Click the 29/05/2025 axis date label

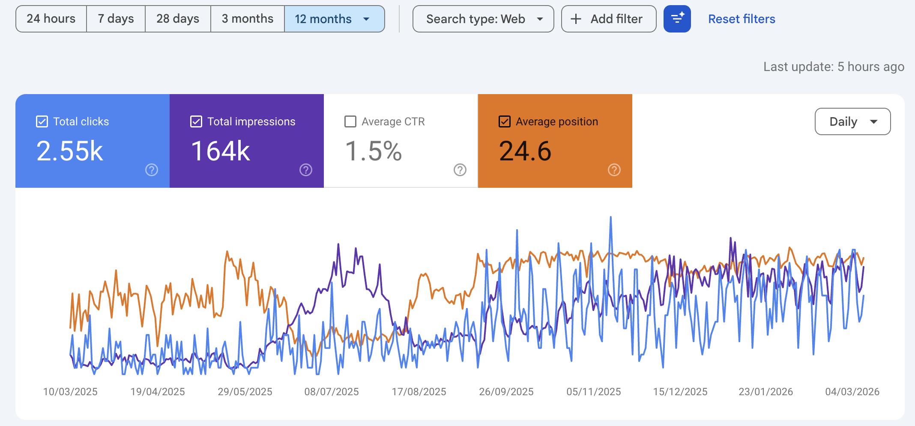tap(245, 391)
